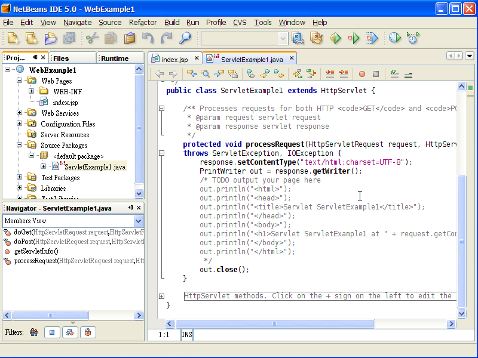The height and width of the screenshot is (358, 478).
Task: Collapse the Web Pages folder
Action: 19,81
